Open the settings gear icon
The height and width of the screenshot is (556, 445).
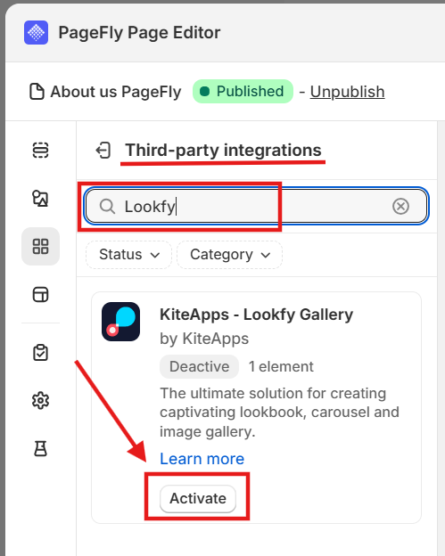40,401
